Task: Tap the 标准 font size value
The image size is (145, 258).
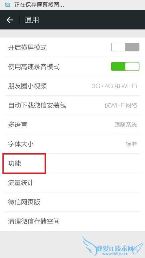Action: [x=131, y=144]
